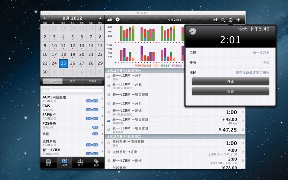Viewport: 288px width, 180px height.
Task: Click CMS chart legend label
Action: coord(156,66)
